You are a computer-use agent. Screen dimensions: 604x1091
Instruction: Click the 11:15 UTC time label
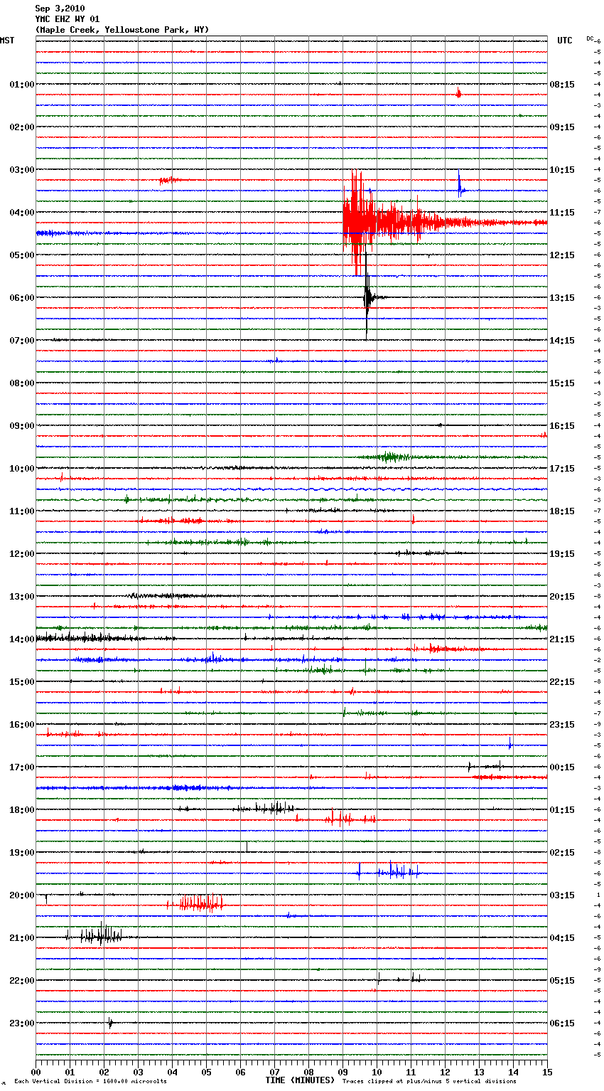[x=562, y=213]
